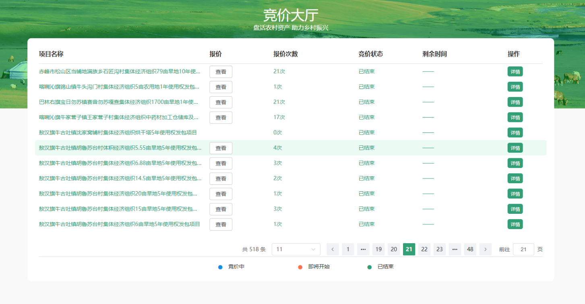
Task: Select current page 21 in pagination
Action: coord(409,249)
